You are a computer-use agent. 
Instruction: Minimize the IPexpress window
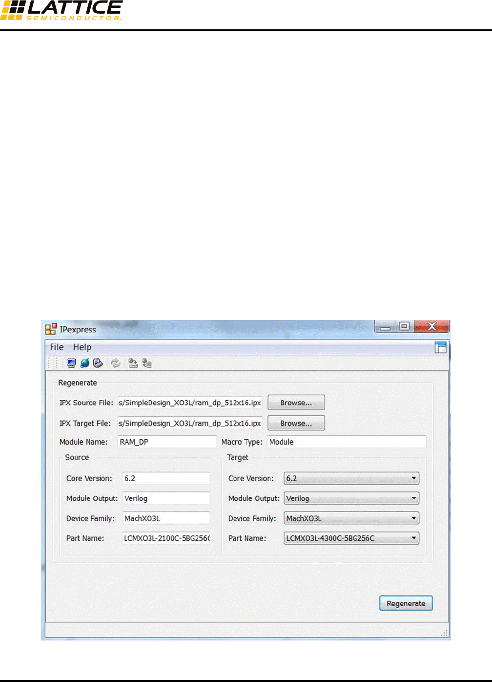(x=386, y=326)
